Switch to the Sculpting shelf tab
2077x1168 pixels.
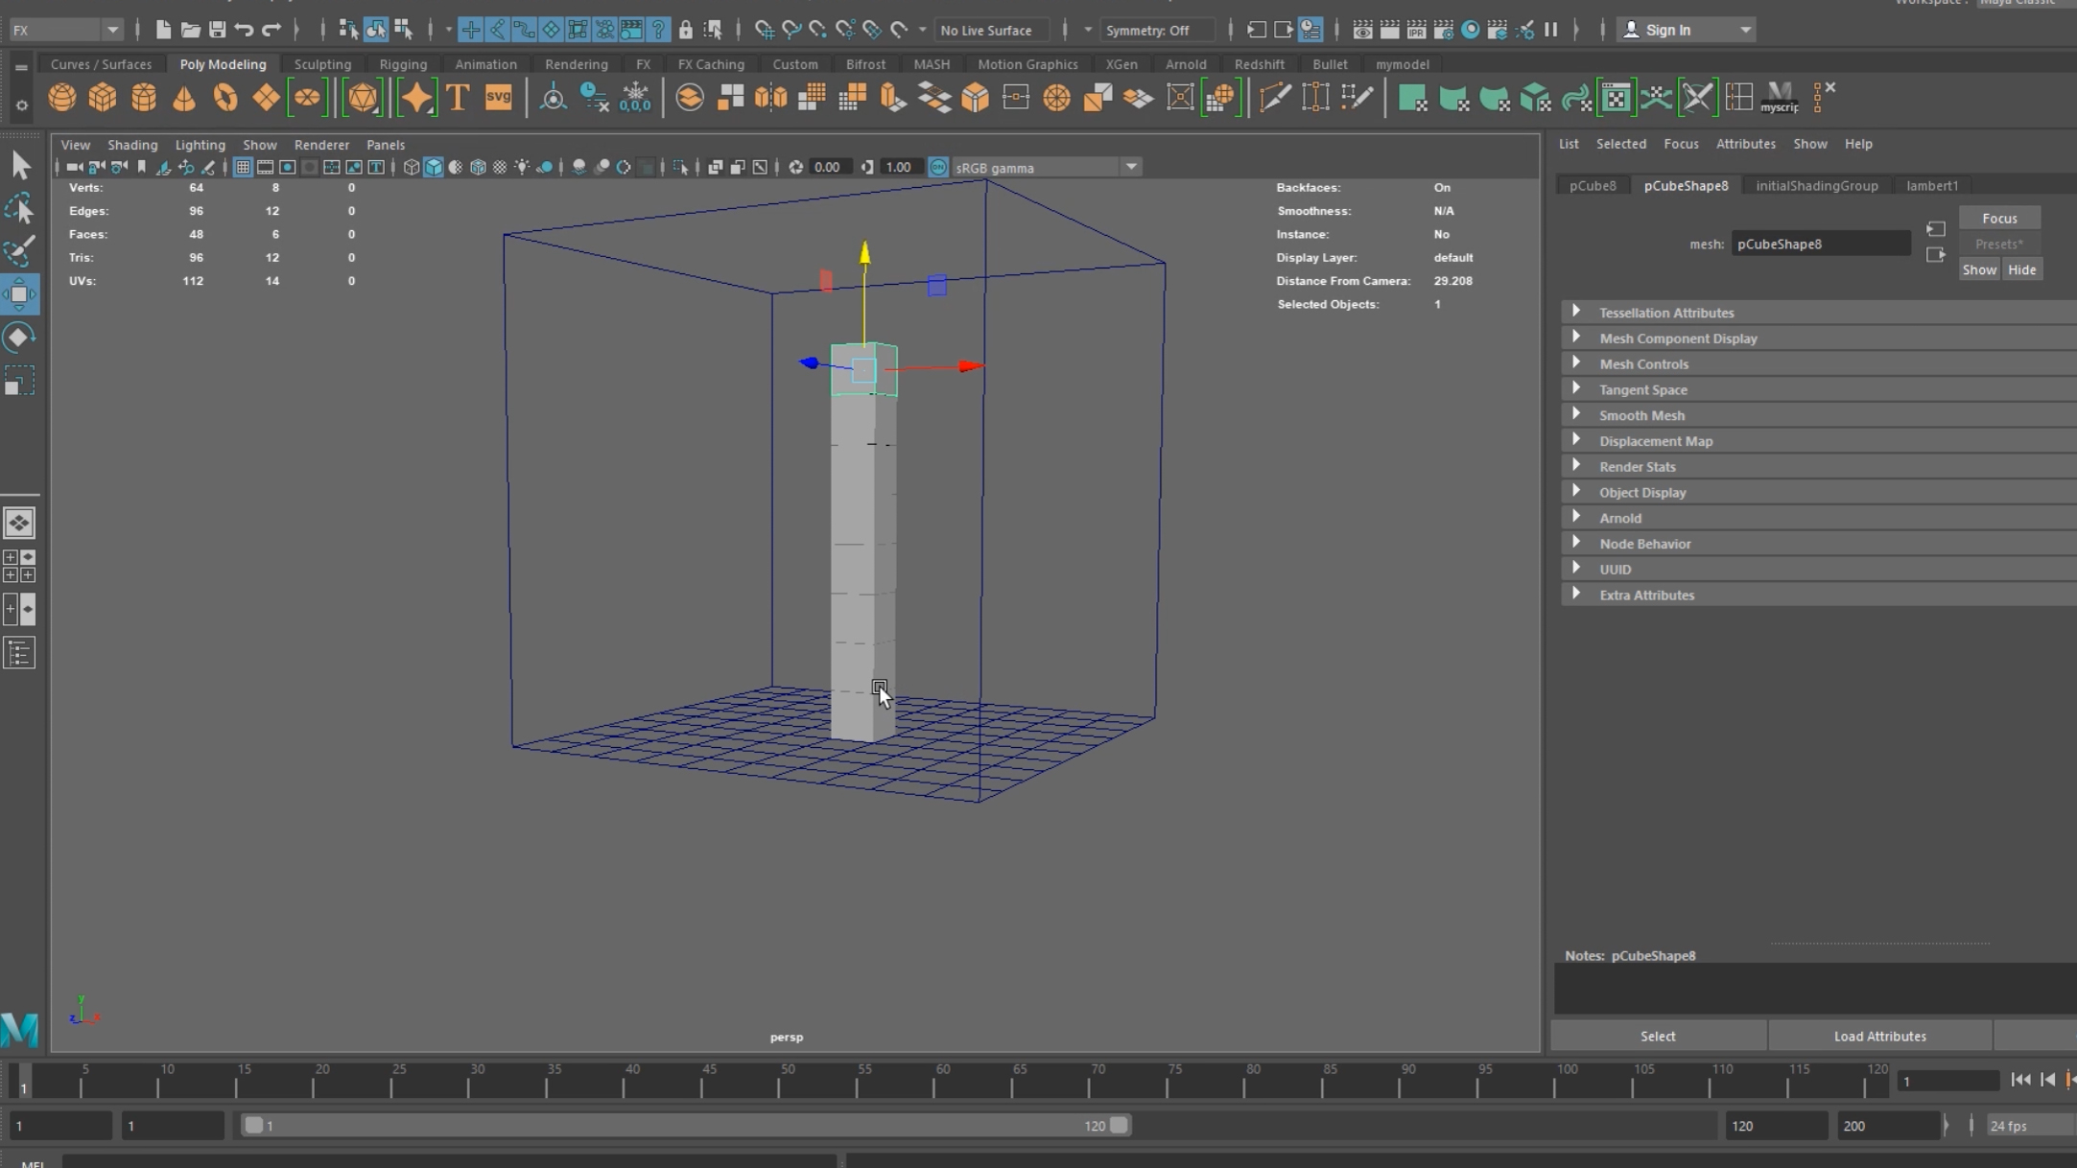(x=322, y=64)
